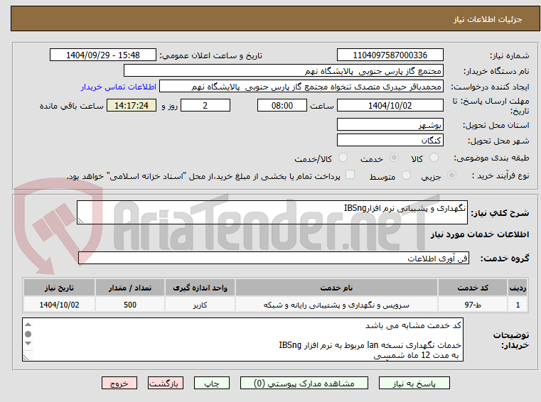Click the استان محل تحویل field بوشهر

[390, 125]
